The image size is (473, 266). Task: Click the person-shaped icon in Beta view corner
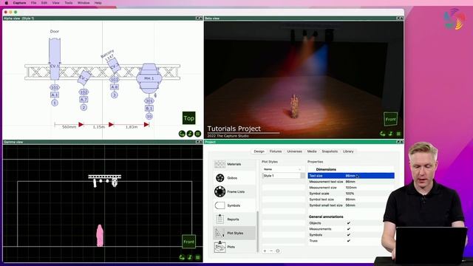click(x=391, y=134)
